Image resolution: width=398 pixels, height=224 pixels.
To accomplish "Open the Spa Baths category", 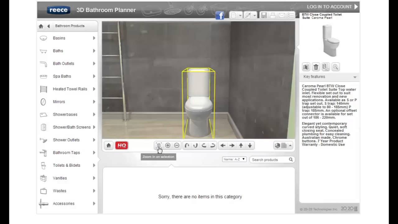I will click(x=67, y=76).
